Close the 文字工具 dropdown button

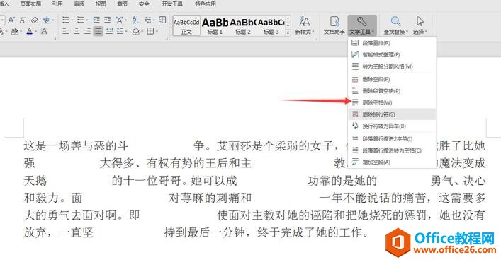point(362,25)
